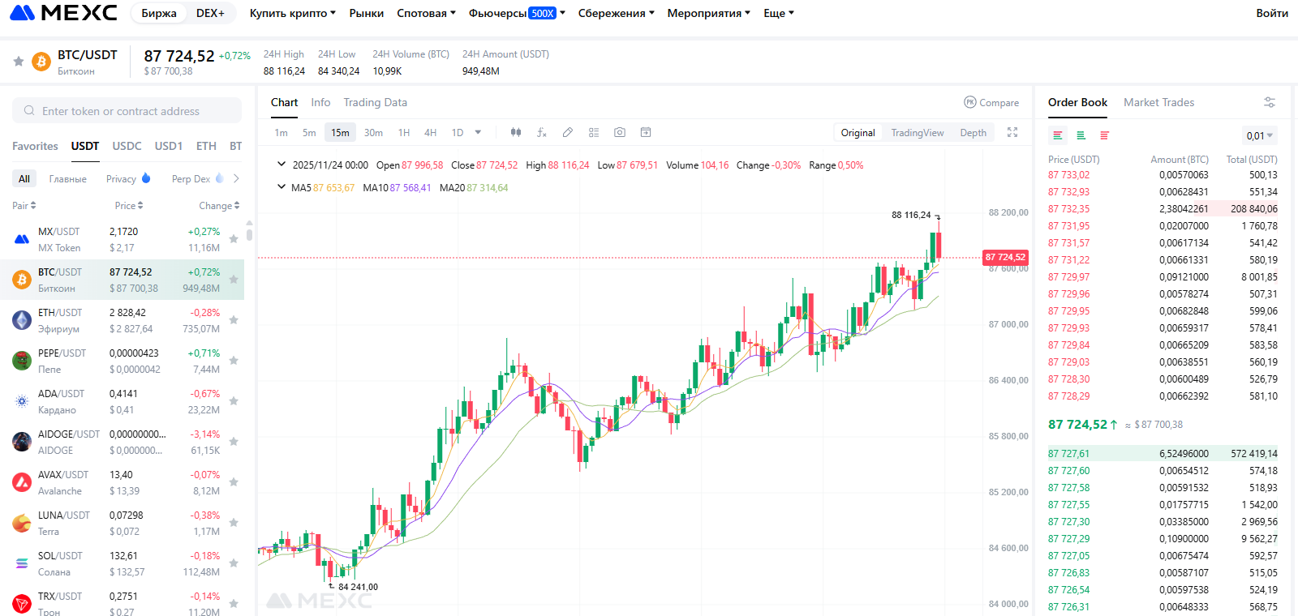This screenshot has height=616, width=1298.
Task: Open the Trading Data tab
Action: pos(375,102)
